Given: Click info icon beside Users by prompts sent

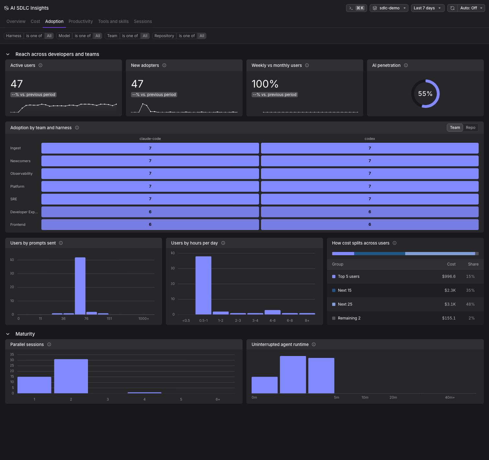Looking at the screenshot, I should (x=61, y=243).
